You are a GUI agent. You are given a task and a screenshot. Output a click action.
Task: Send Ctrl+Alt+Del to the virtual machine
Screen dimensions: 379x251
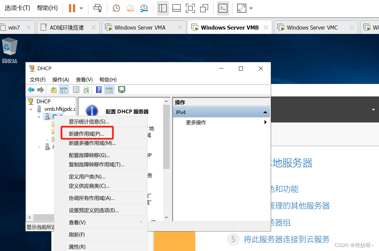(98, 8)
